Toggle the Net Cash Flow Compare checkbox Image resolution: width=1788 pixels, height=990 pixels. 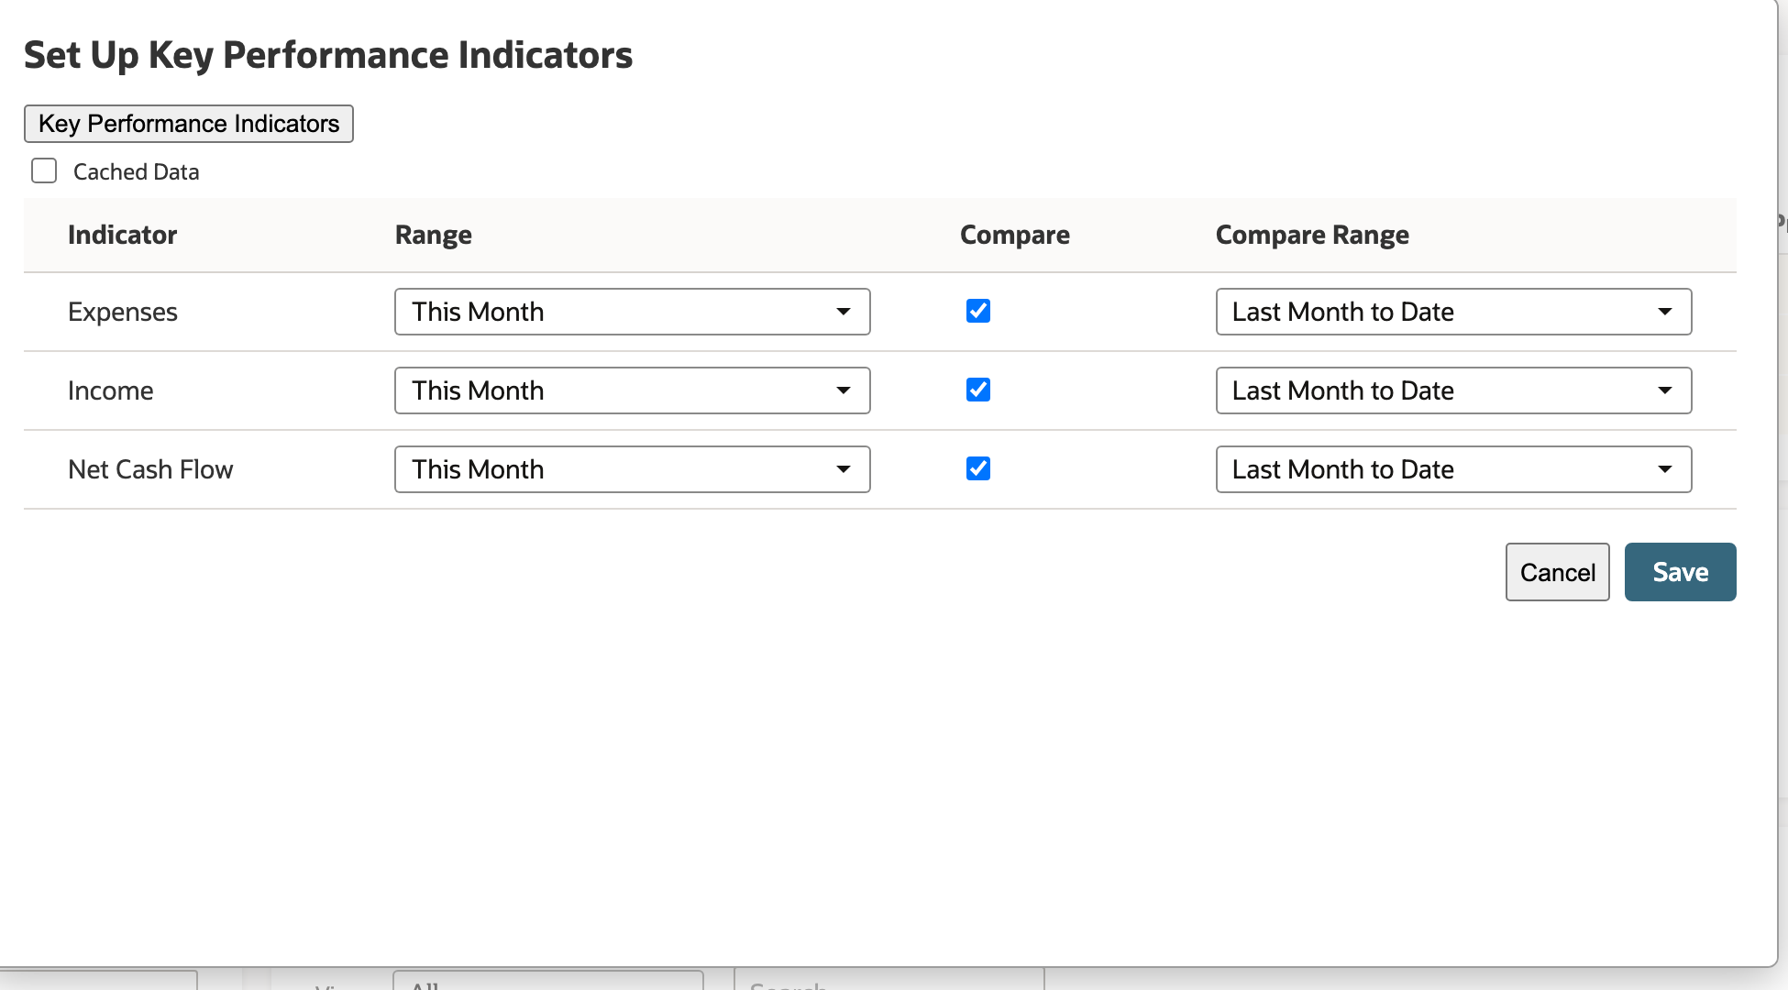(x=978, y=468)
